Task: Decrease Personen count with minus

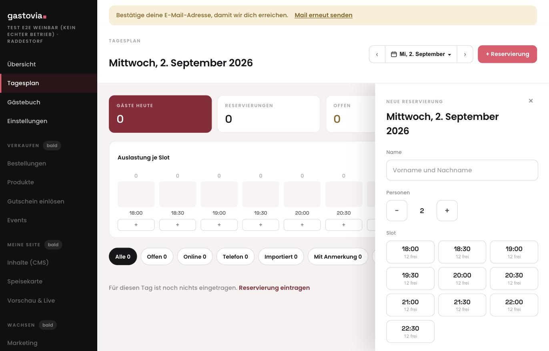Action: [397, 211]
